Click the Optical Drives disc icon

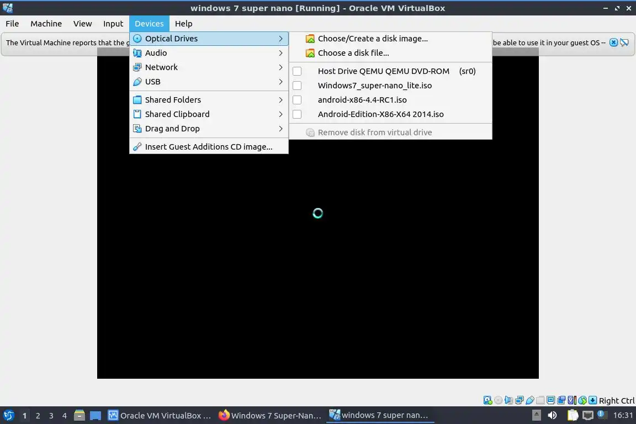pos(137,39)
